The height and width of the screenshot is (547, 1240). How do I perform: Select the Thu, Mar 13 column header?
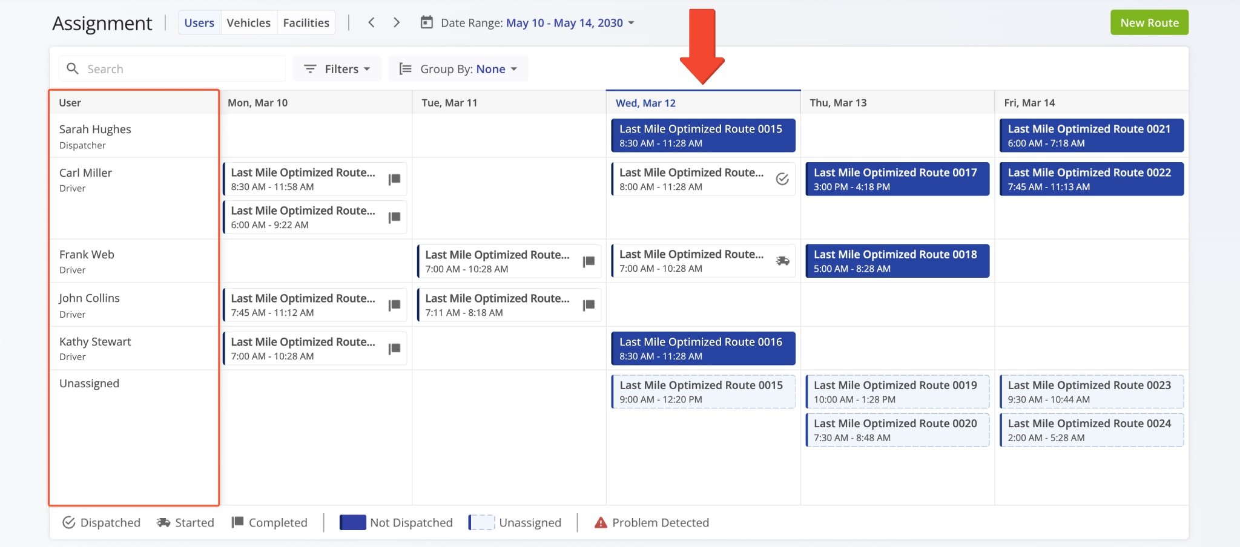pos(897,103)
